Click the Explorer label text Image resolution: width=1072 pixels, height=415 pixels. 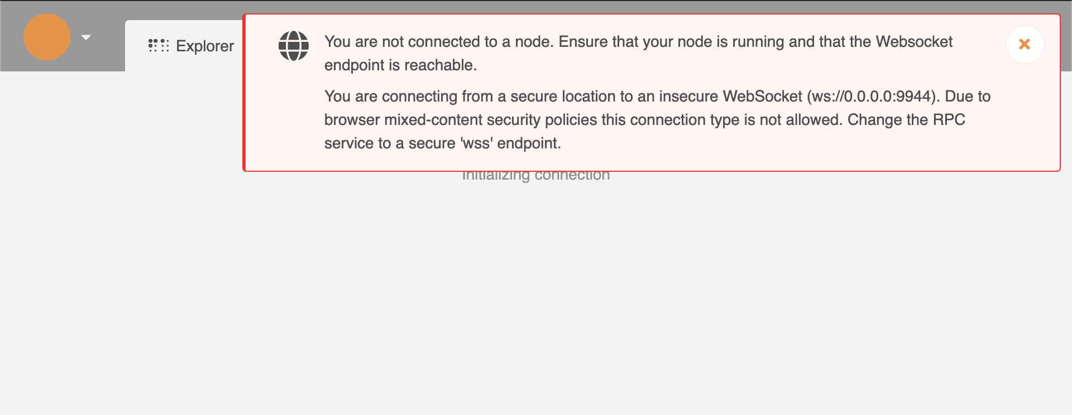coord(205,46)
